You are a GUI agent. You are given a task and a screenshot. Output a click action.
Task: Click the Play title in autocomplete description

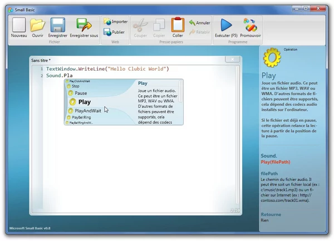tap(143, 83)
